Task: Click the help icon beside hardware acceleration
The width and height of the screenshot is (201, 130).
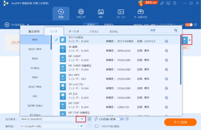Action: pos(195,25)
